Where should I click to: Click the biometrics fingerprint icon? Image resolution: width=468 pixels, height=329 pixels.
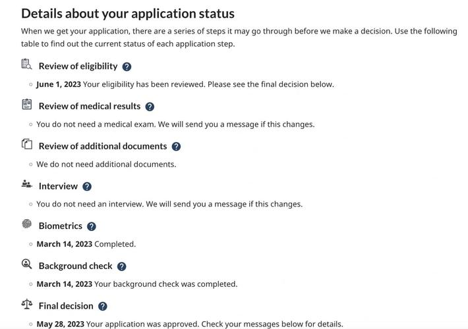pos(26,224)
